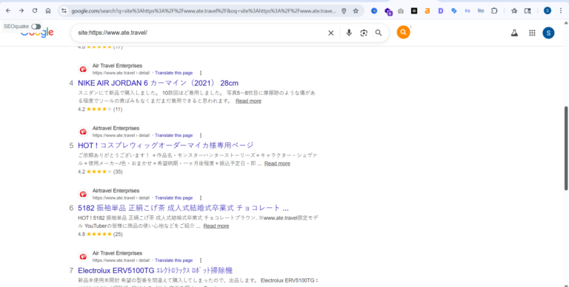
Task: Click the 4.2 star rating with (35) reviews
Action: coord(100,172)
